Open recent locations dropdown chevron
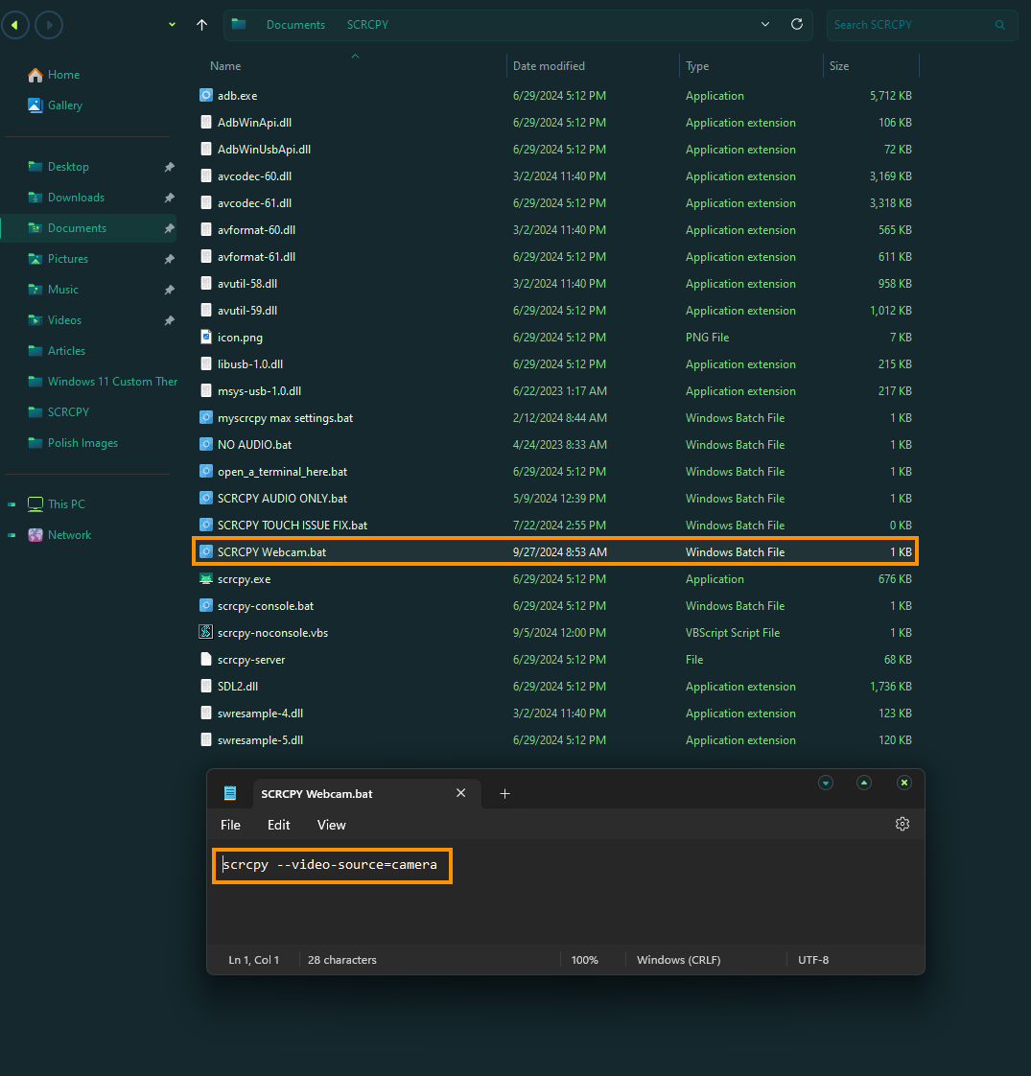The width and height of the screenshot is (1031, 1076). coord(172,25)
